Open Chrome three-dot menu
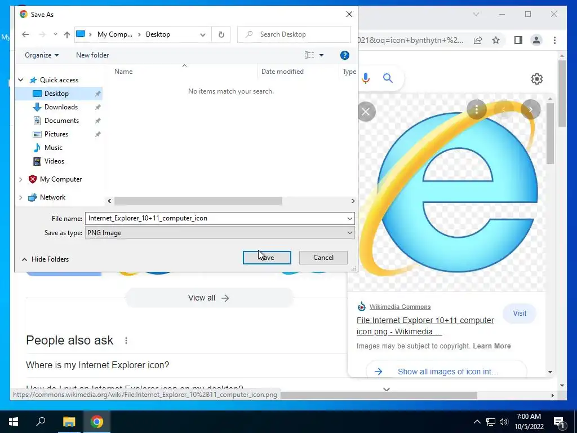The image size is (577, 433). (554, 40)
